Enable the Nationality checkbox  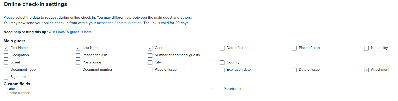(366, 48)
